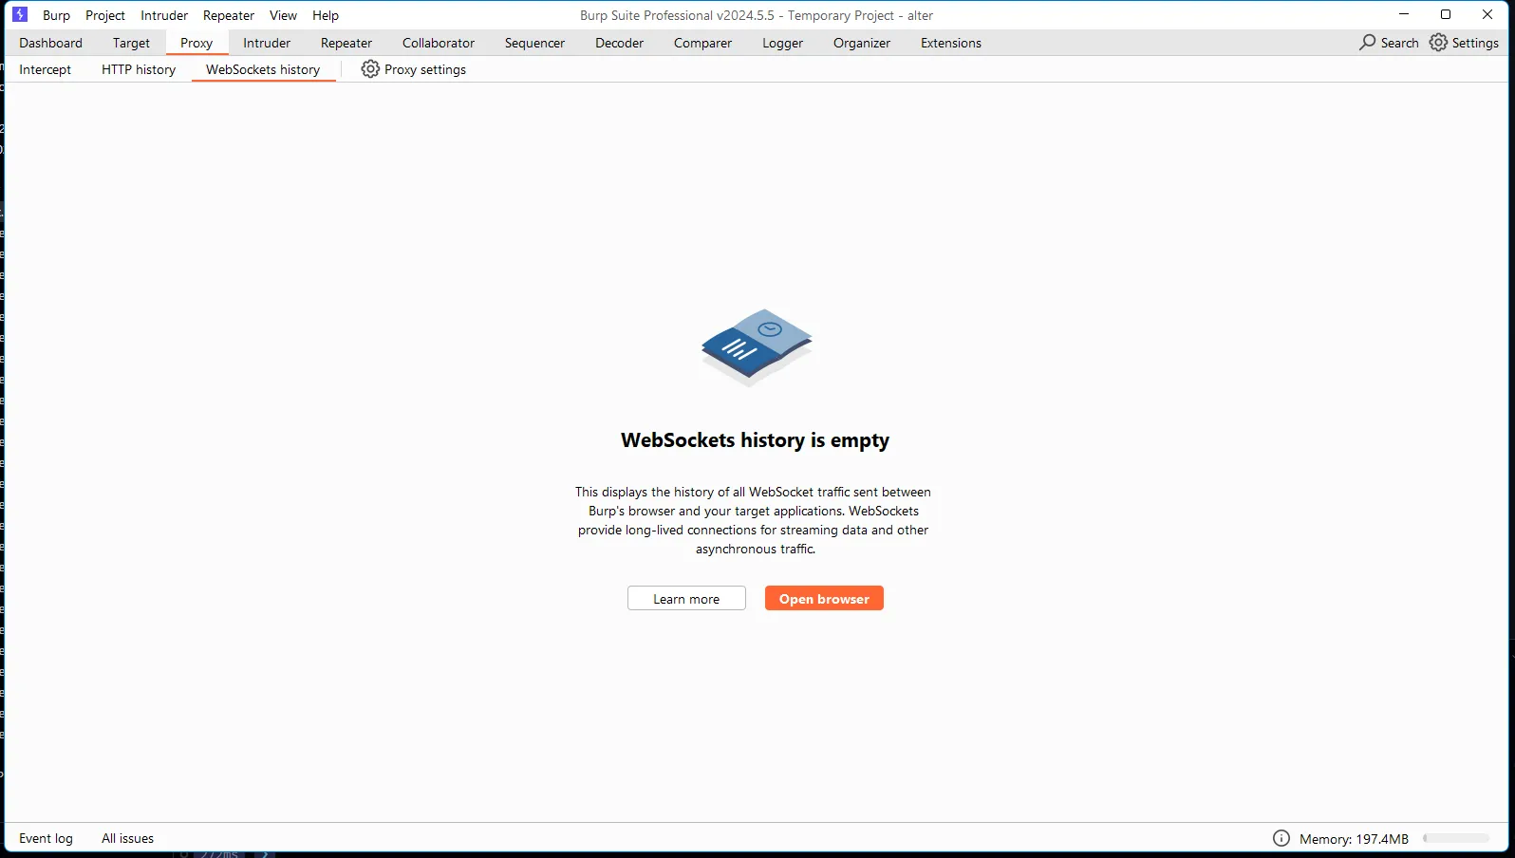The image size is (1515, 858).
Task: Open the All issues panel
Action: point(127,838)
